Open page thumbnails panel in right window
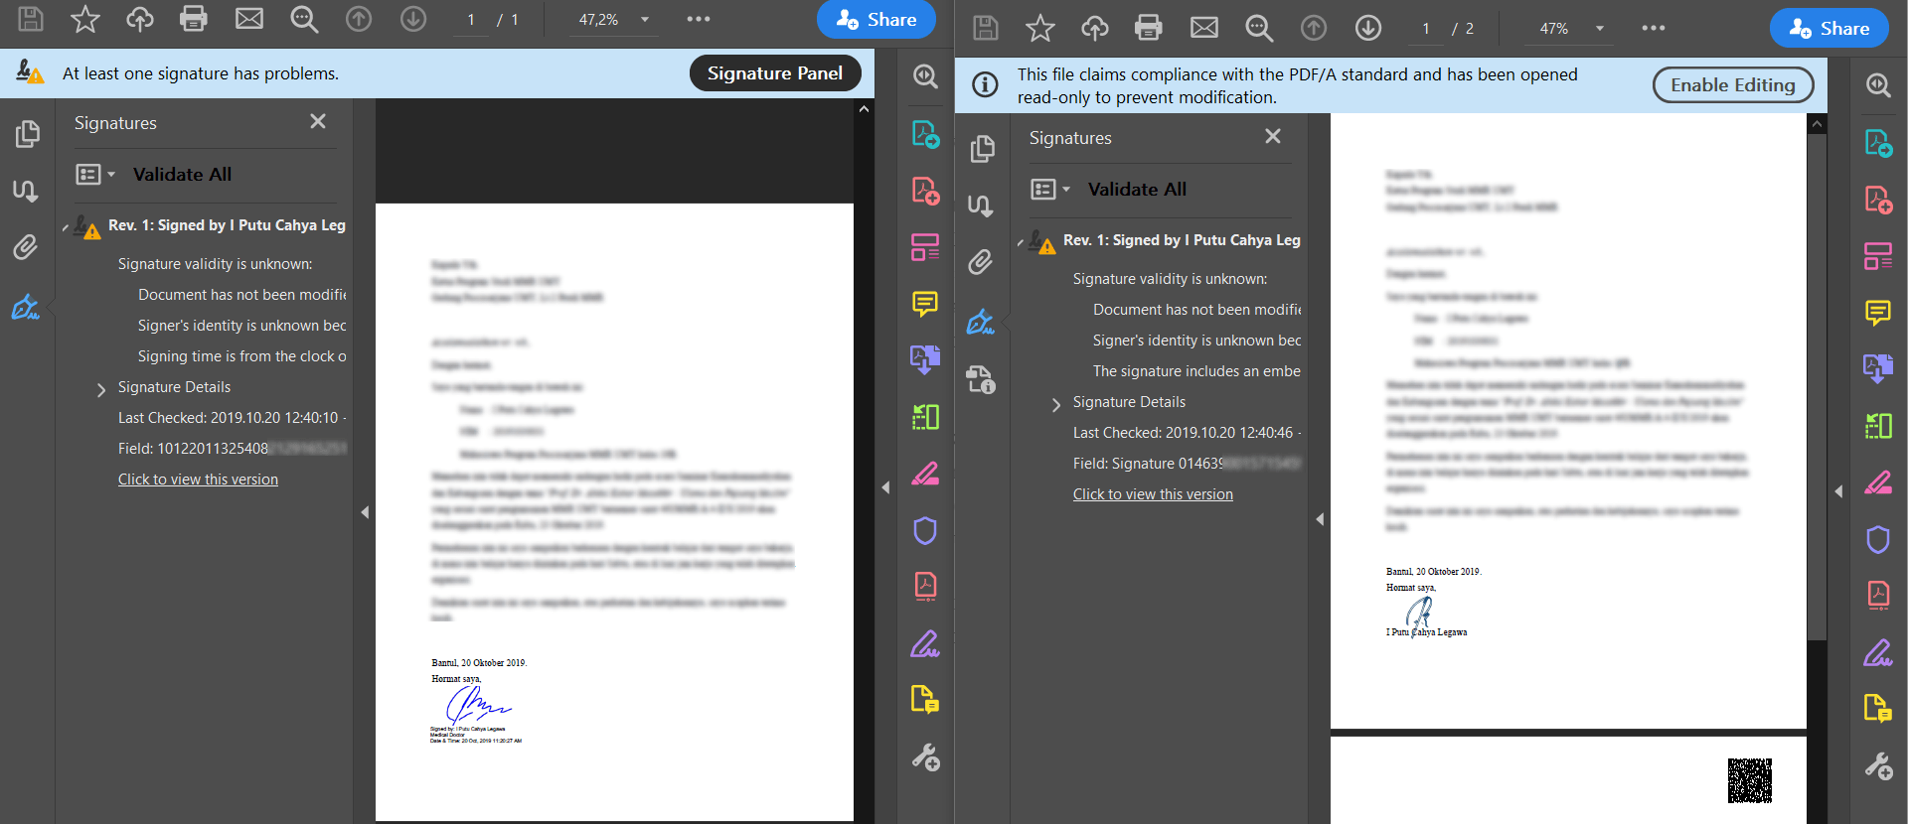1908x824 pixels. [x=982, y=149]
